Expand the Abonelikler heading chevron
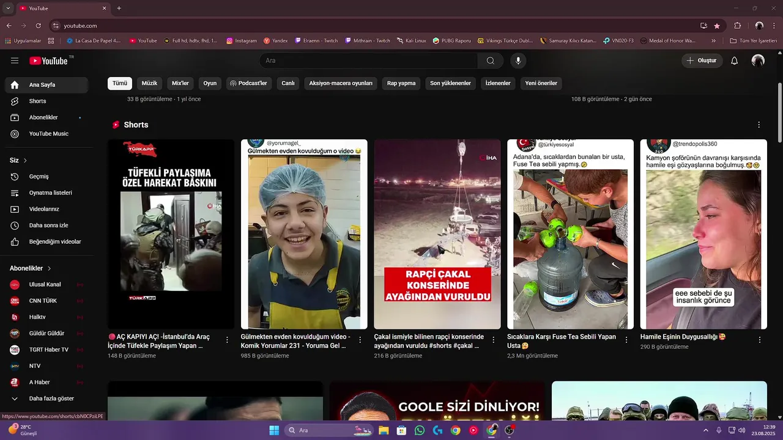783x440 pixels. point(50,268)
